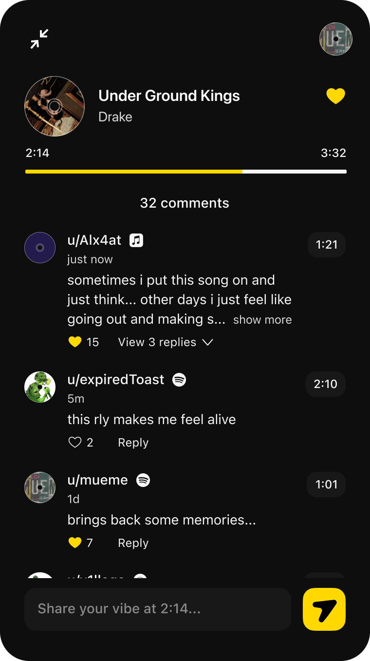
Task: Send comment with the yellow arrow button
Action: [324, 609]
